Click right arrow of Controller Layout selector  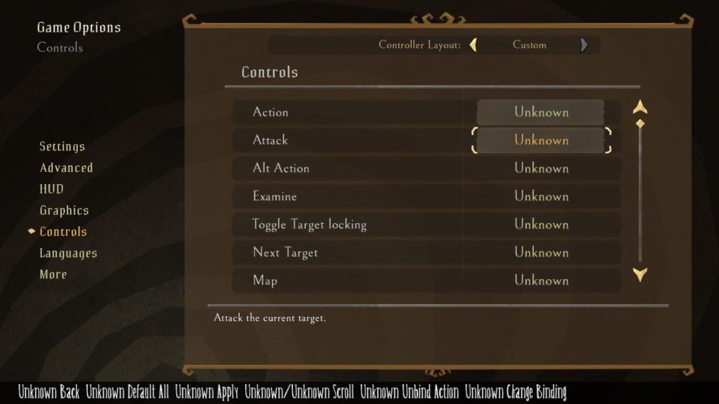coord(584,45)
